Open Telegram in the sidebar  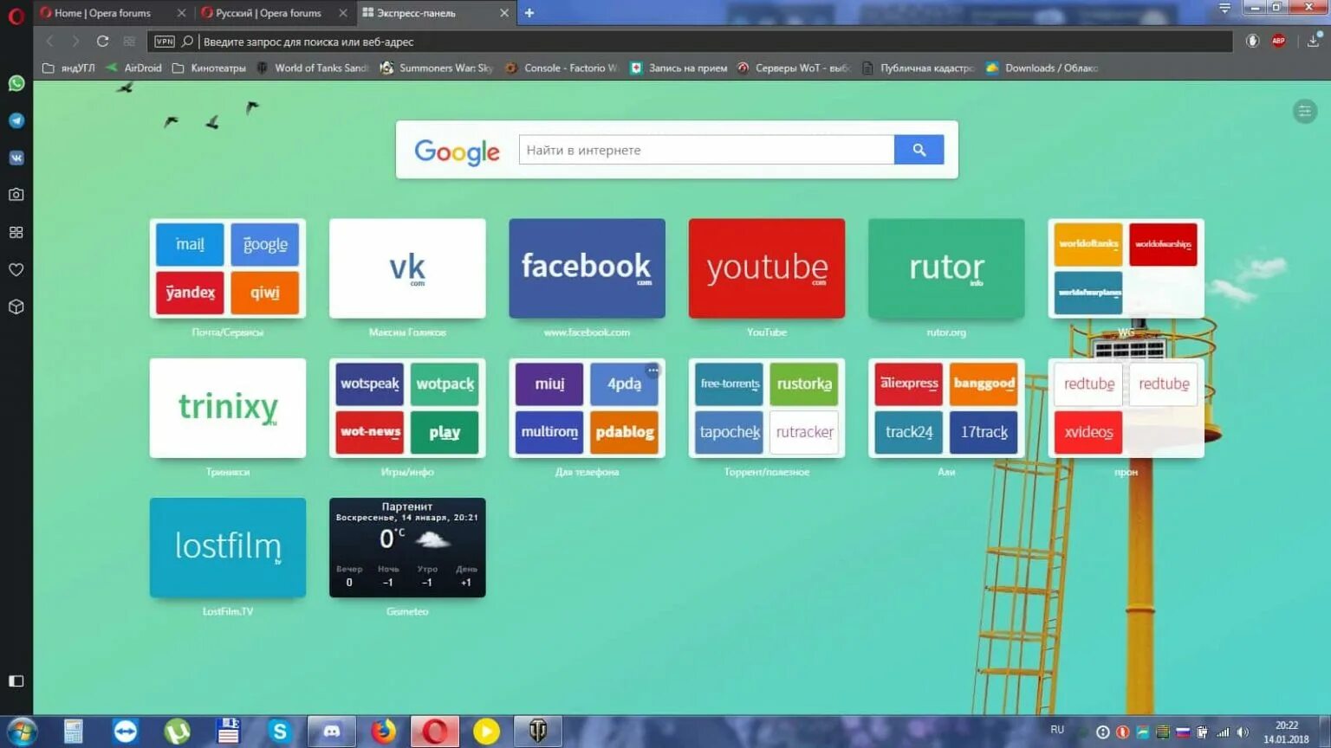pyautogui.click(x=16, y=120)
